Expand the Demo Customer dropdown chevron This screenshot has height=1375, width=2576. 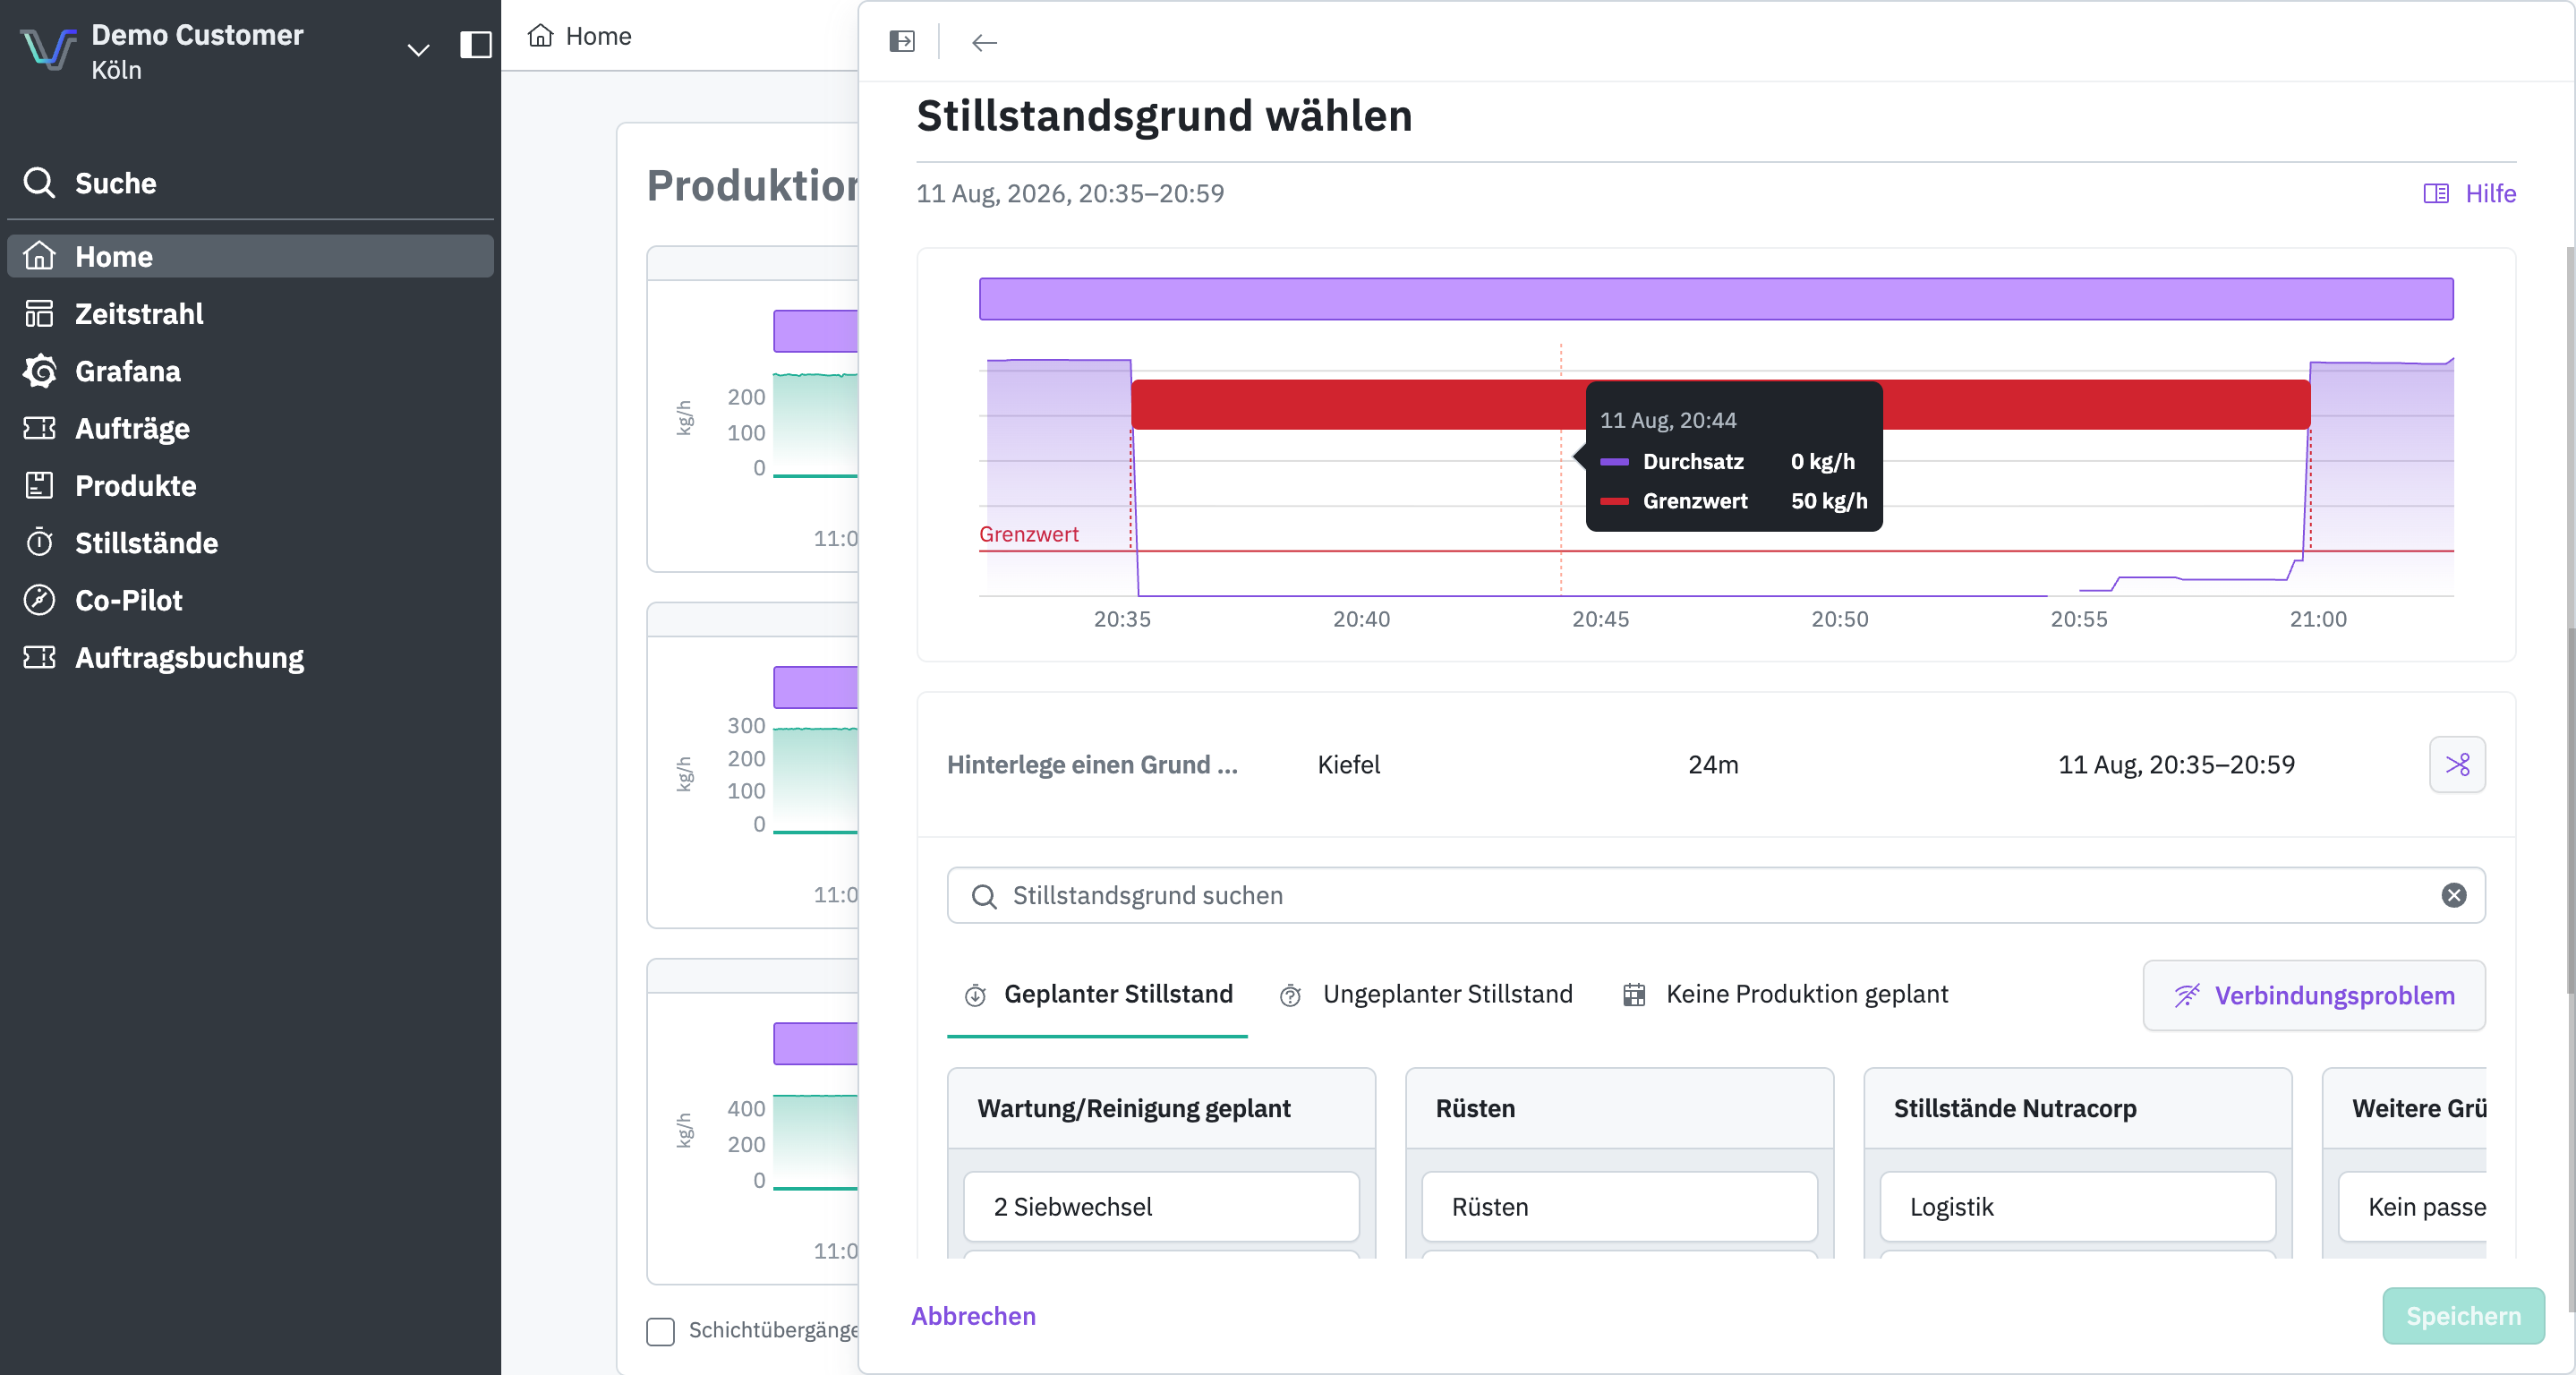coord(418,49)
